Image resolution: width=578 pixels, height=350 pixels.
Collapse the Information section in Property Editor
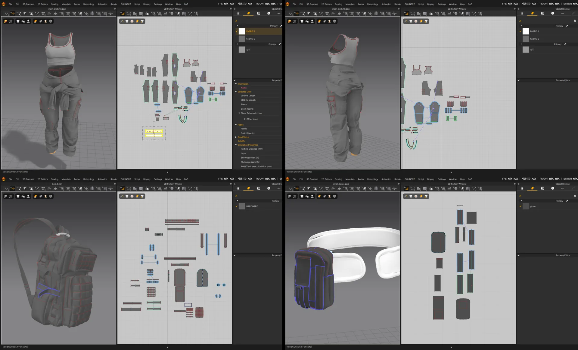click(236, 84)
